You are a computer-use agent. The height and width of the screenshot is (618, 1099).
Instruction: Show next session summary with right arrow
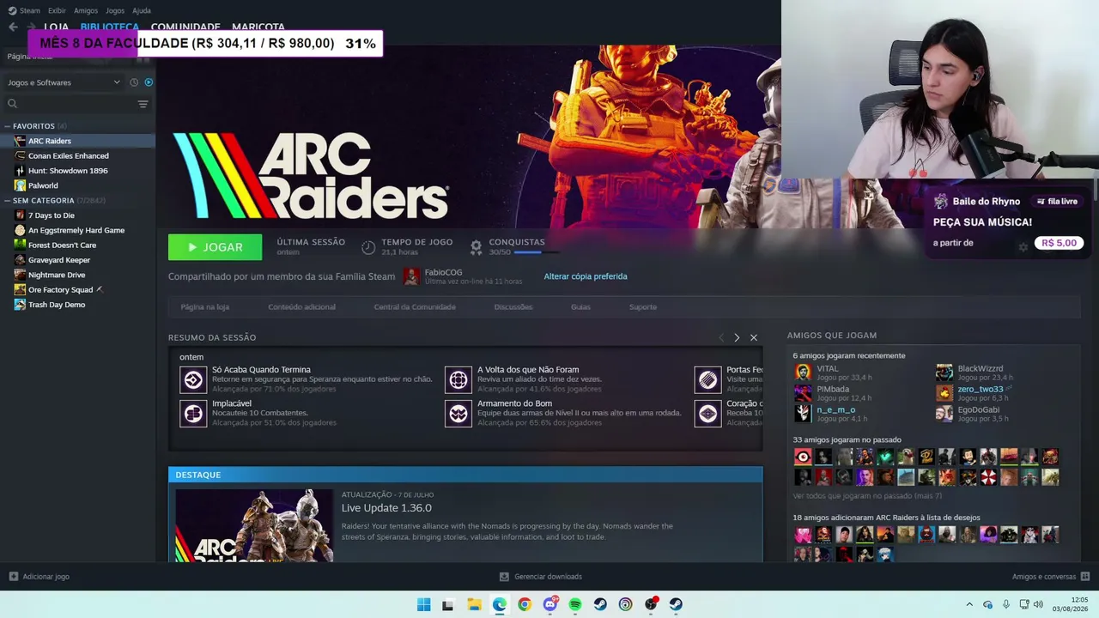click(737, 337)
